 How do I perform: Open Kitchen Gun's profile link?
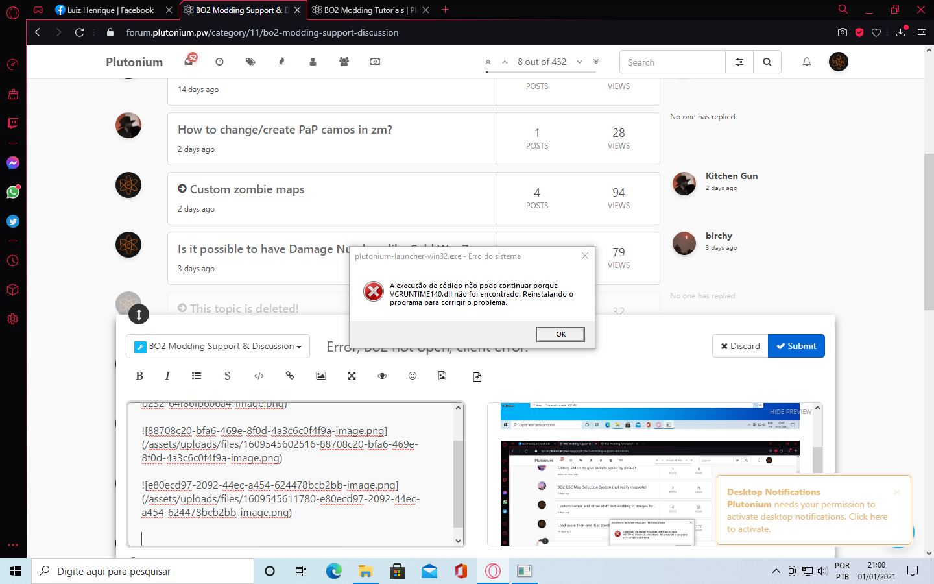tap(732, 176)
